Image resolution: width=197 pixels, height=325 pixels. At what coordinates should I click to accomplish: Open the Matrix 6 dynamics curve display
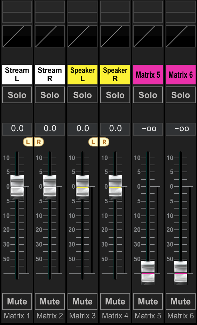point(180,36)
